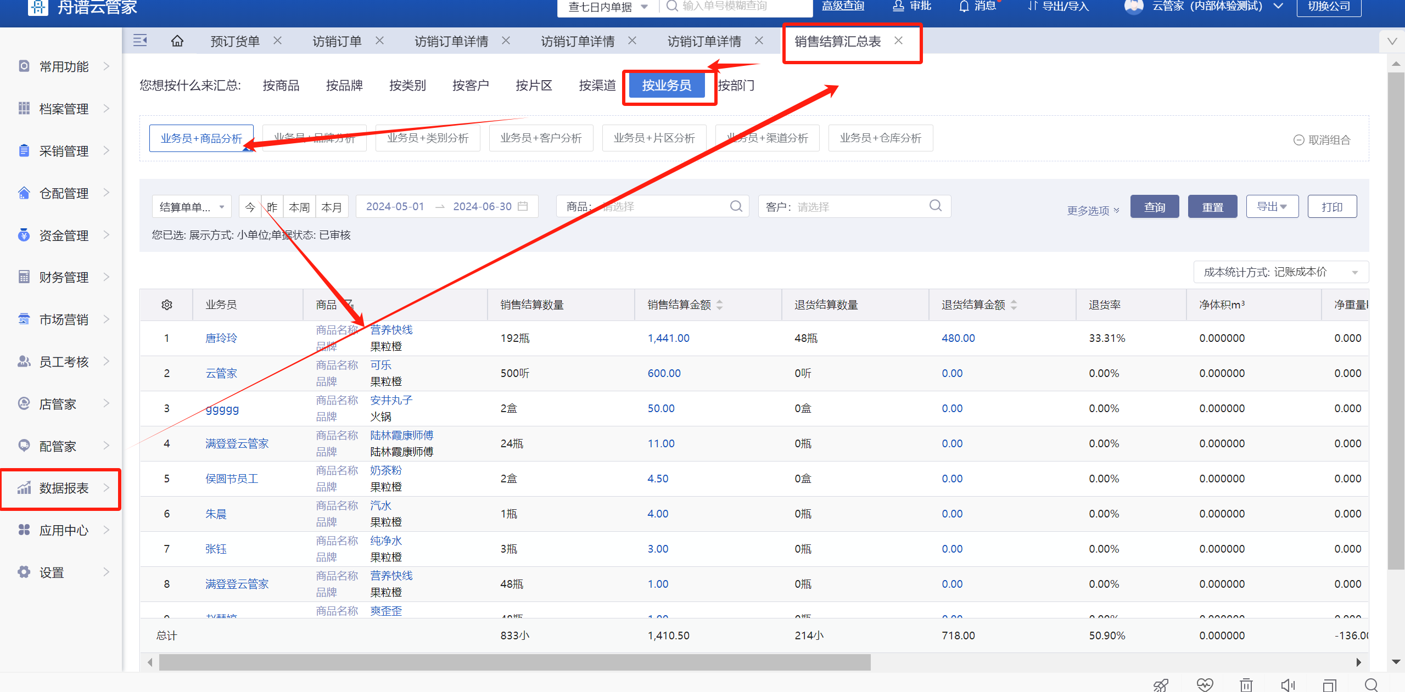Expand the 导出 dropdown button
Viewport: 1405px width, 692px height.
click(1272, 207)
